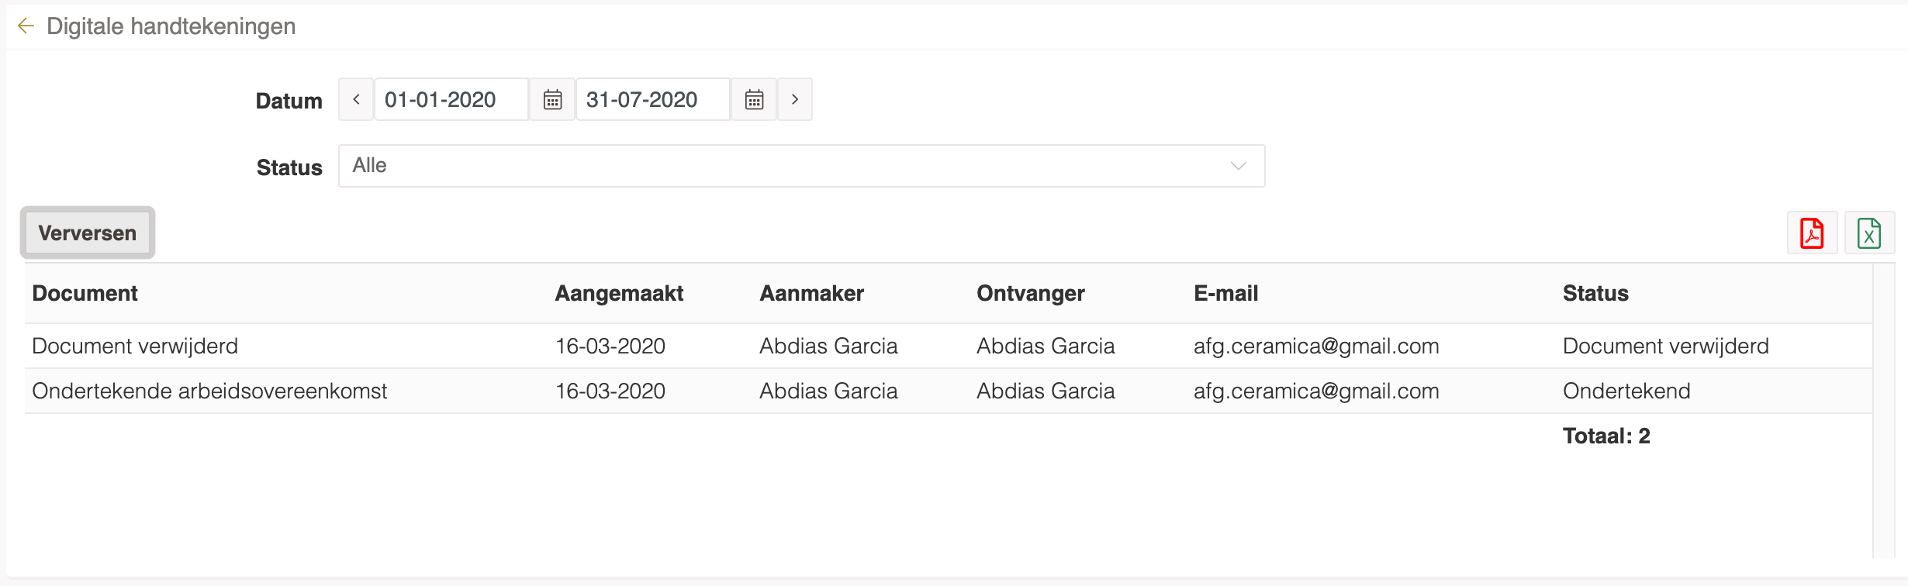Image resolution: width=1908 pixels, height=586 pixels.
Task: Open the Ondertekende arbeidsovereenkomst row
Action: (x=949, y=391)
